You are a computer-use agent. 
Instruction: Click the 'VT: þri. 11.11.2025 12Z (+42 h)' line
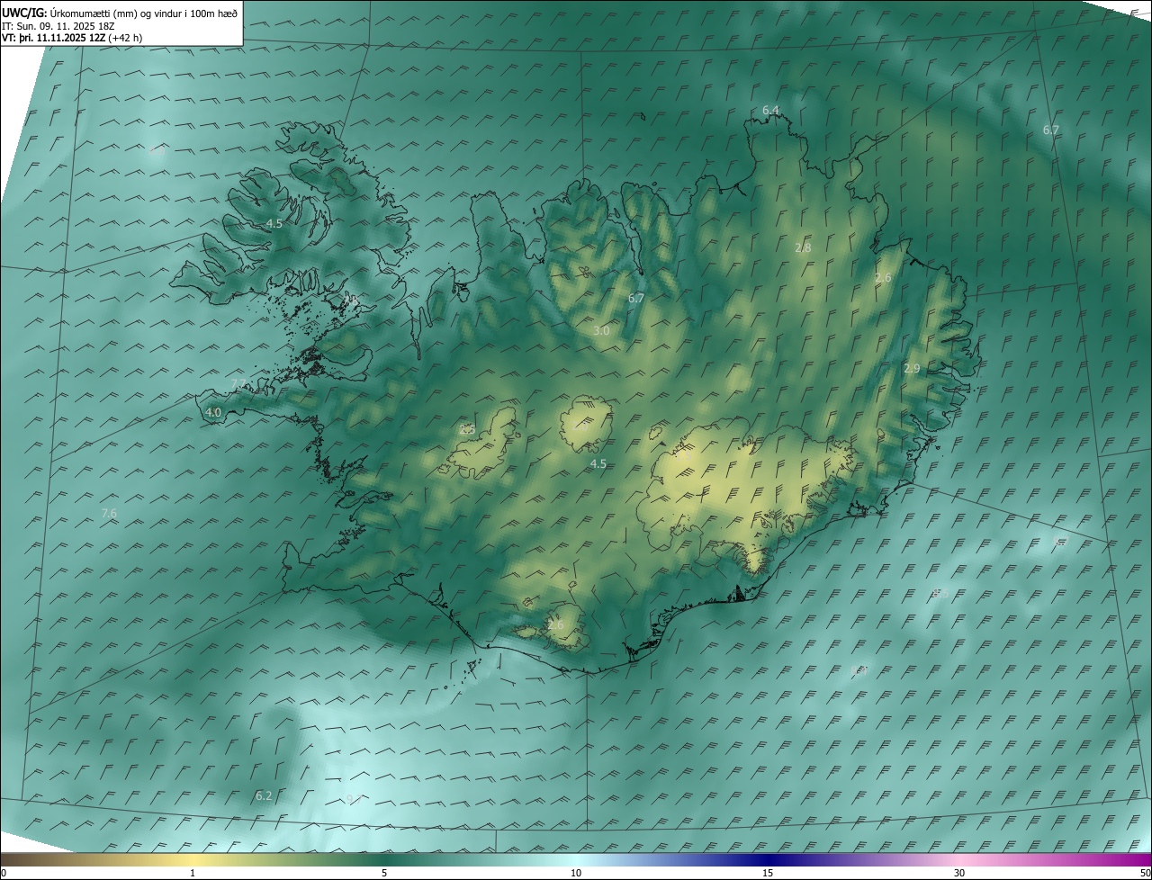(x=72, y=38)
